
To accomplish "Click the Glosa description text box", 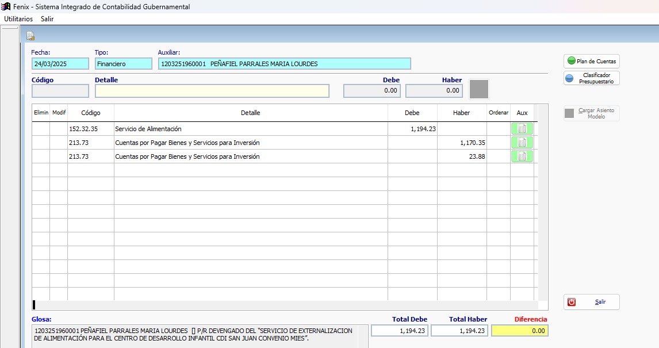I will [x=200, y=336].
